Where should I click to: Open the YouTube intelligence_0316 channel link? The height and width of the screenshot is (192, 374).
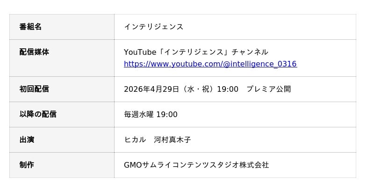pos(210,64)
